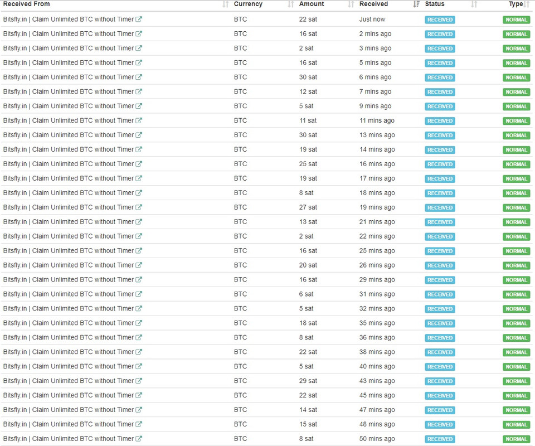535x446 pixels.
Task: Click NORMAL badge in '48 mins ago' row
Action: 516,424
